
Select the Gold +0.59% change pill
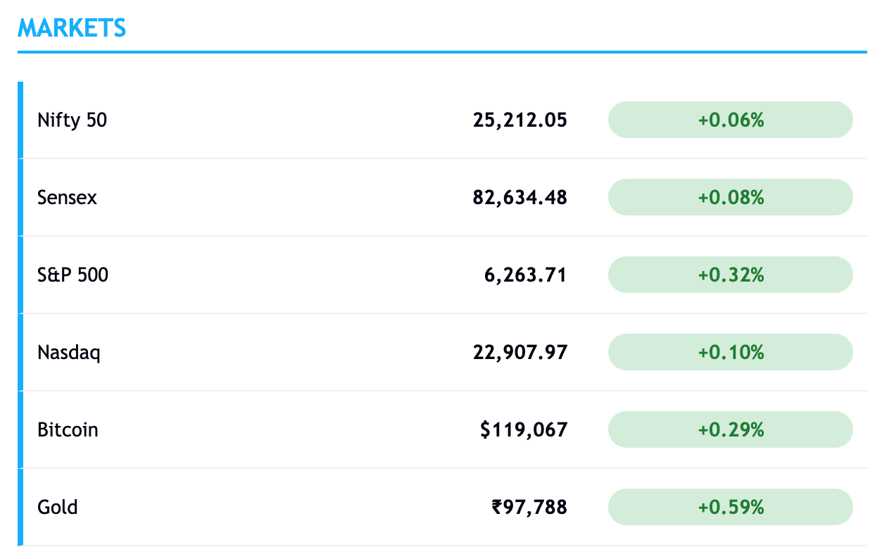[731, 507]
